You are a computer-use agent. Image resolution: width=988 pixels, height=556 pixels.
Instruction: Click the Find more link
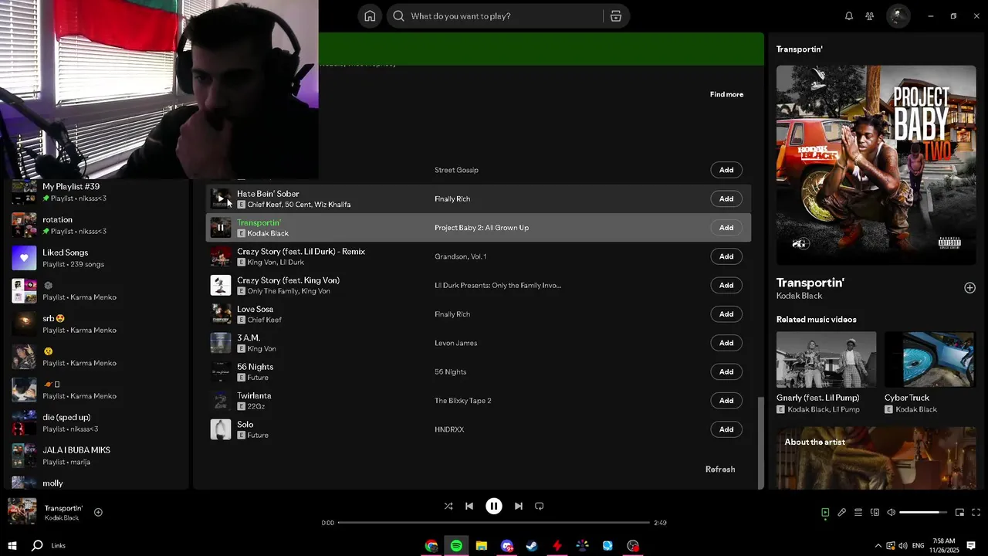point(726,94)
